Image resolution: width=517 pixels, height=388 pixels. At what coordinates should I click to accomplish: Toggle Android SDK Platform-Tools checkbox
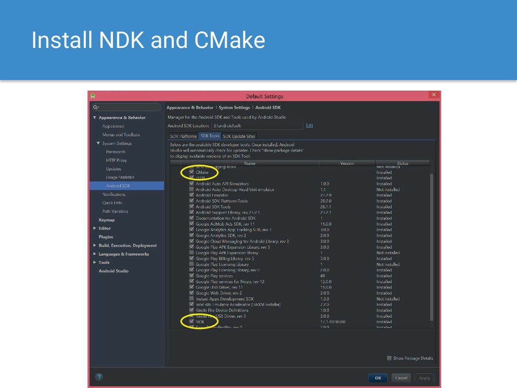pyautogui.click(x=191, y=201)
